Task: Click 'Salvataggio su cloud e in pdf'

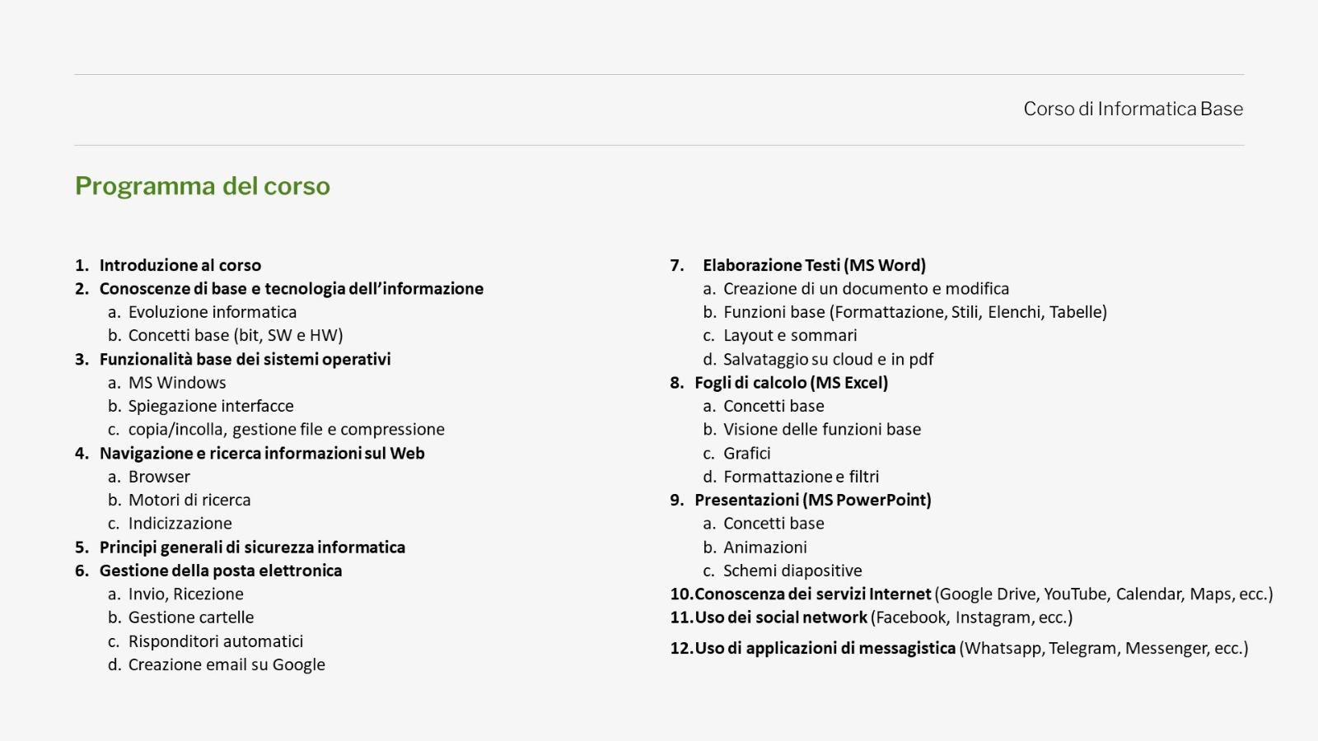Action: point(829,359)
